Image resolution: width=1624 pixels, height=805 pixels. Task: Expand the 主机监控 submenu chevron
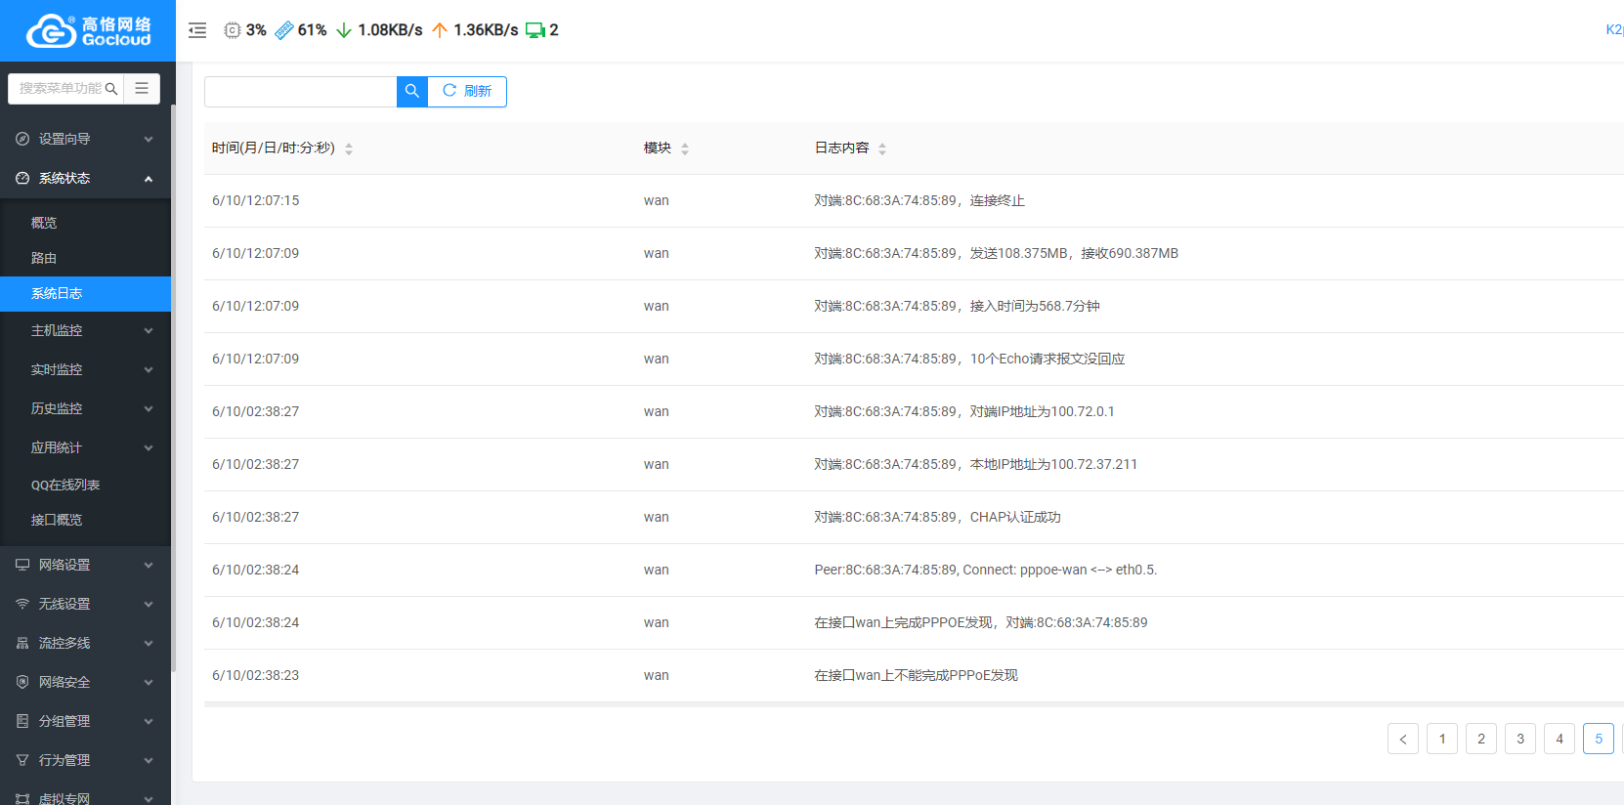(149, 330)
